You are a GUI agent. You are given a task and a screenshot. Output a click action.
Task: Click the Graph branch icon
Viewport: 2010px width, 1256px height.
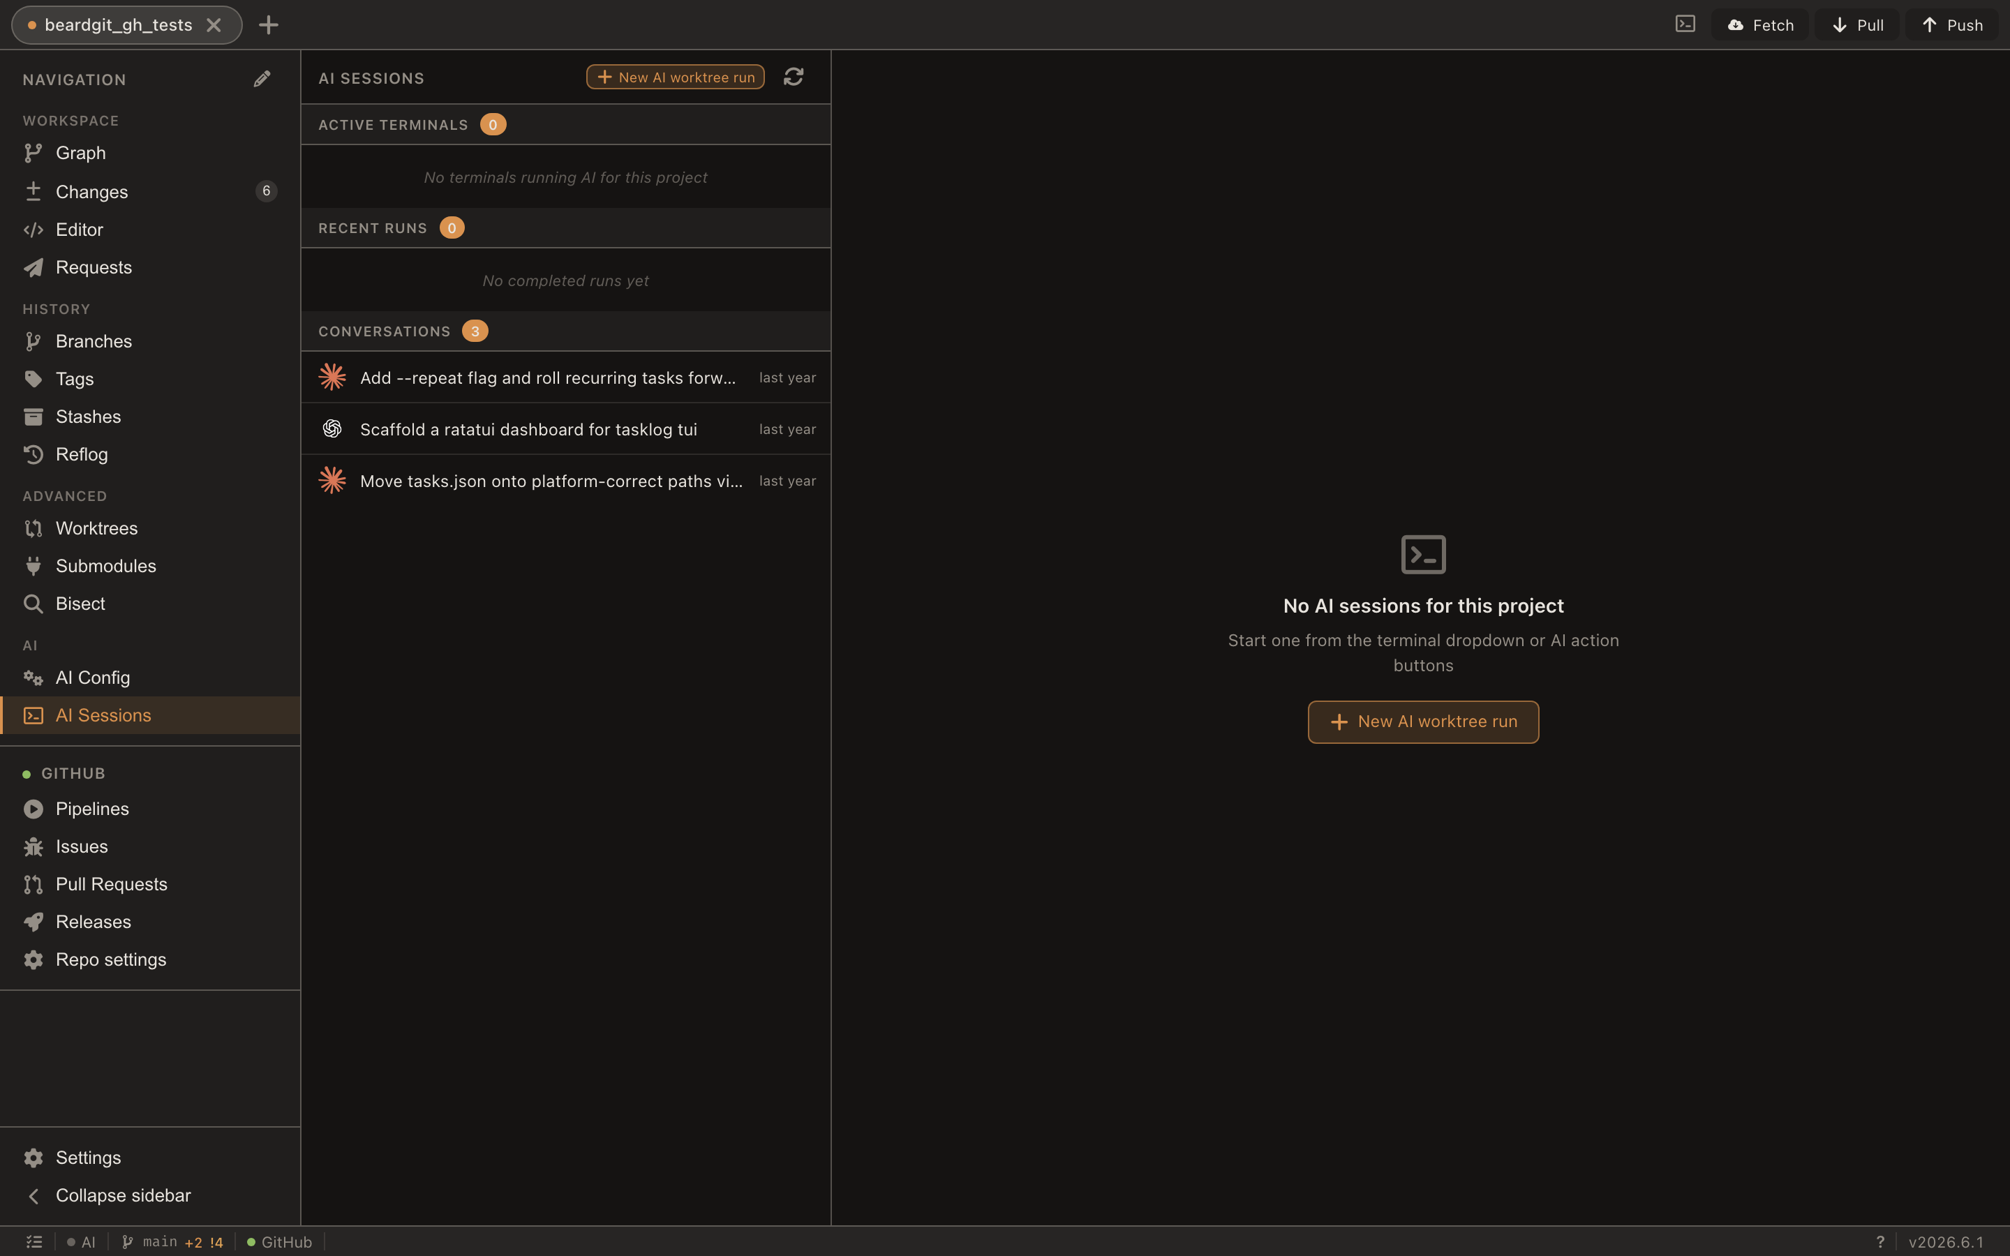click(x=33, y=153)
